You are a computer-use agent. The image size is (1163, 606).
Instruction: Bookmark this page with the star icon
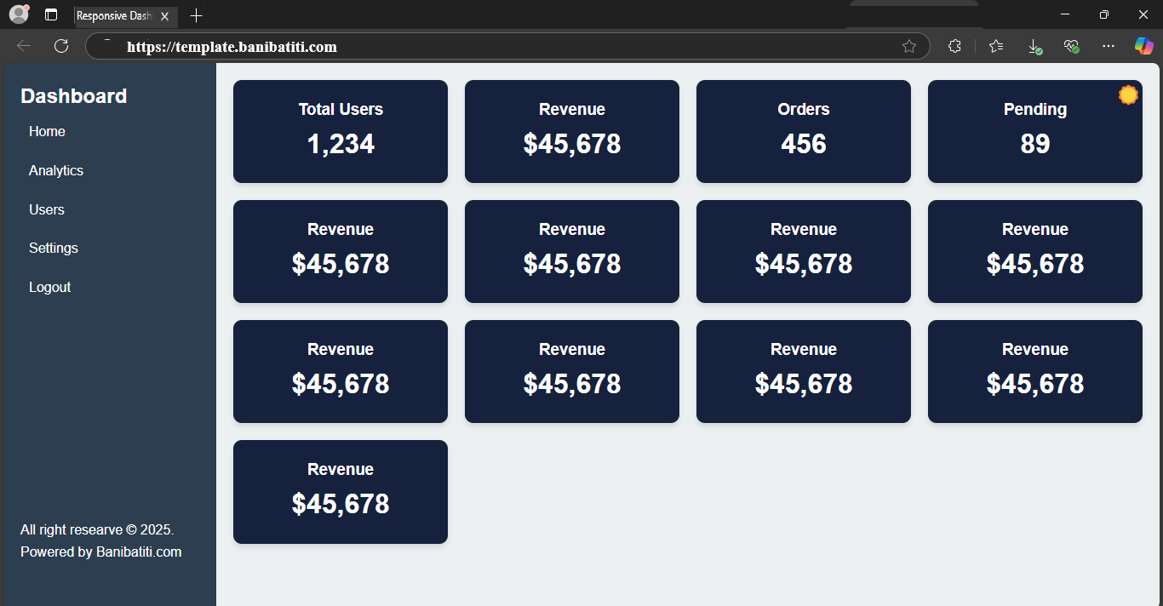click(910, 46)
